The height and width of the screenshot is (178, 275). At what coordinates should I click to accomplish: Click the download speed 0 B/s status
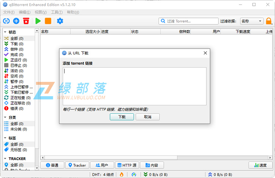click(x=155, y=174)
